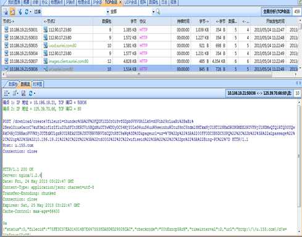The width and height of the screenshot is (302, 237).
Task: Click the start time 2013/05/24 11:22:47
Action: (x=269, y=30)
